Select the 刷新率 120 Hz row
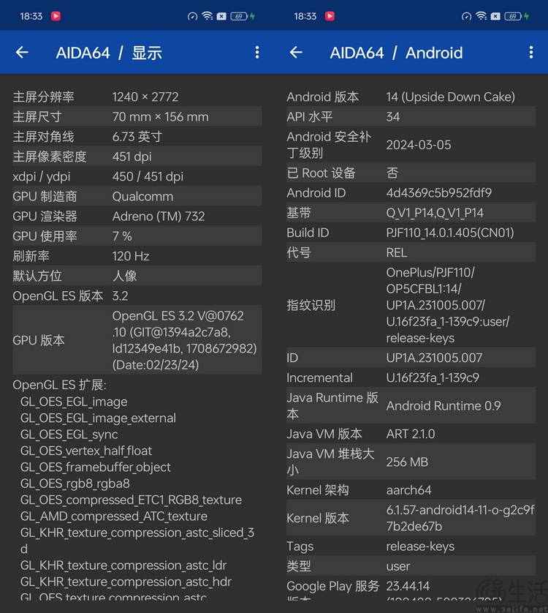This screenshot has height=613, width=548. point(137,256)
